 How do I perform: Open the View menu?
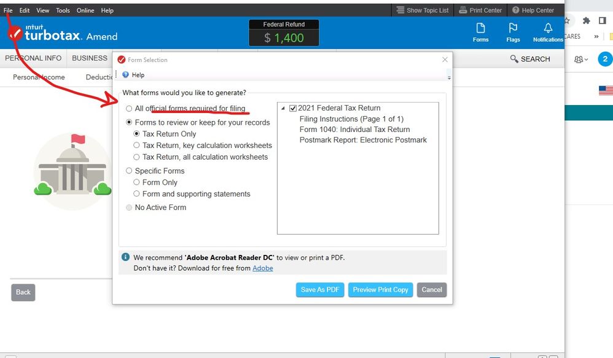[x=42, y=10]
